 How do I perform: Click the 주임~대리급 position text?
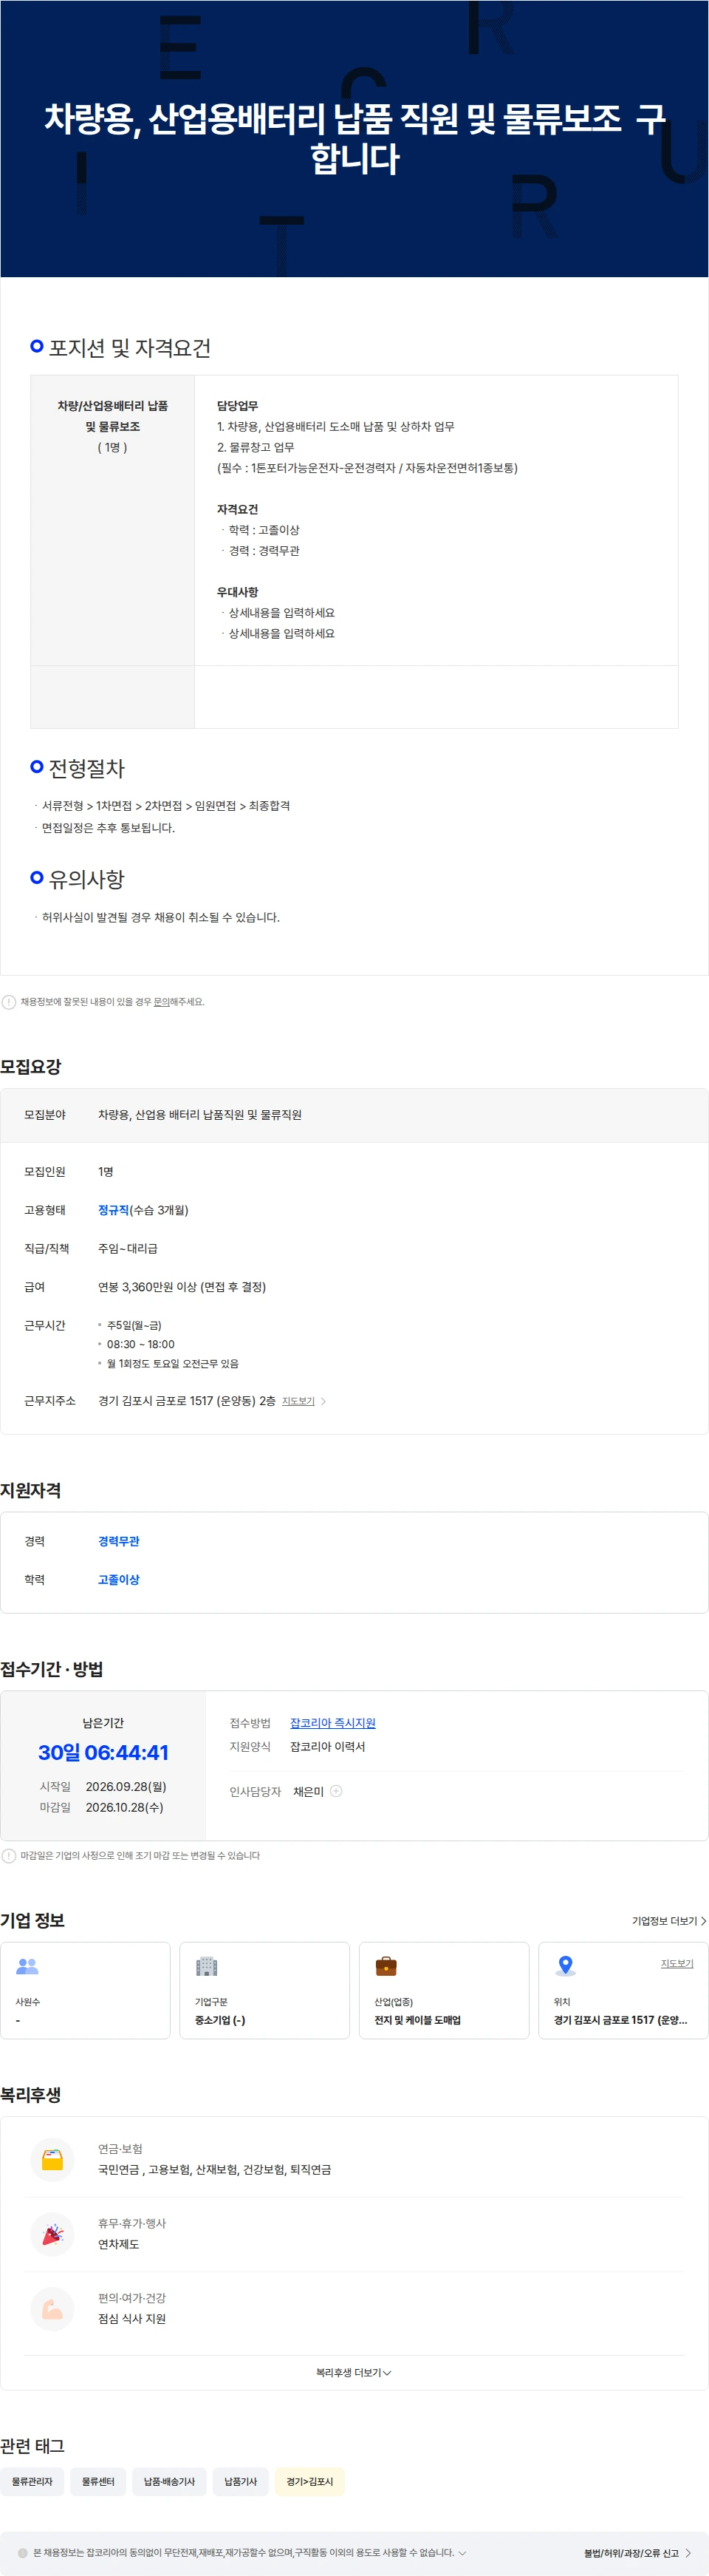click(128, 1248)
